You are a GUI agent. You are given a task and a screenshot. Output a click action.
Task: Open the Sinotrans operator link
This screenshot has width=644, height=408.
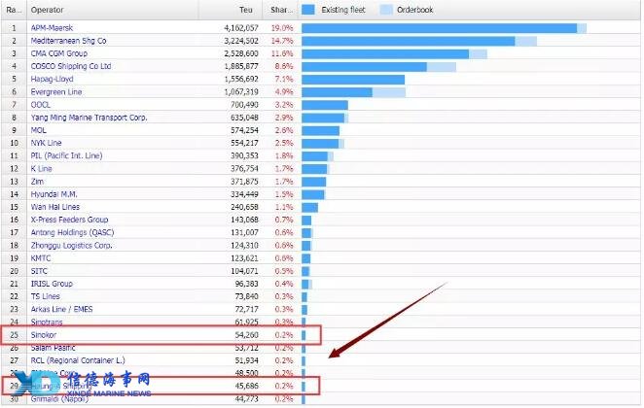[47, 322]
